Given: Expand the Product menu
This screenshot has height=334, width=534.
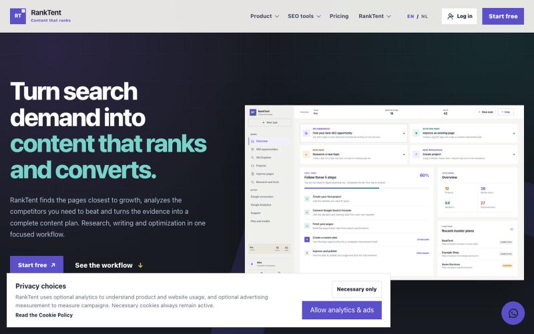Looking at the screenshot, I should [264, 16].
